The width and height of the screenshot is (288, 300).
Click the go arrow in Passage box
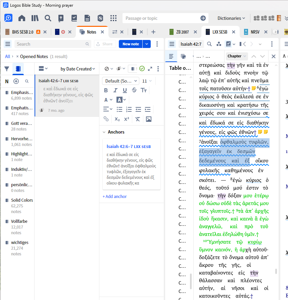(203, 18)
